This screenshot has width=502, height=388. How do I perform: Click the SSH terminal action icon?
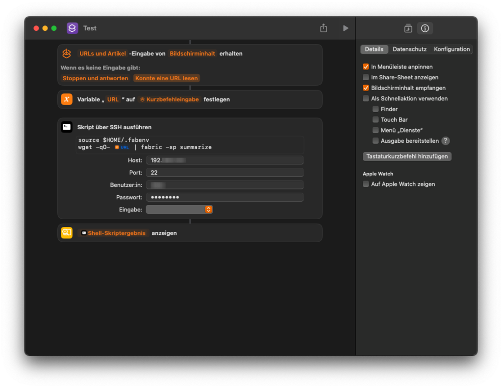[67, 127]
